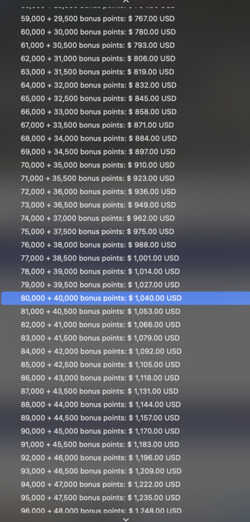Pick the $1,092.00 USD option

pyautogui.click(x=126, y=352)
